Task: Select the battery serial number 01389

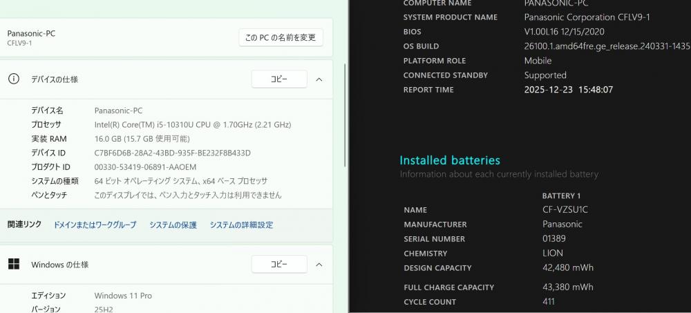Action: (554, 238)
